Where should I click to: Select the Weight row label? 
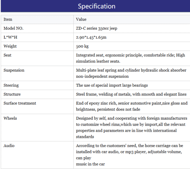(x=10, y=46)
